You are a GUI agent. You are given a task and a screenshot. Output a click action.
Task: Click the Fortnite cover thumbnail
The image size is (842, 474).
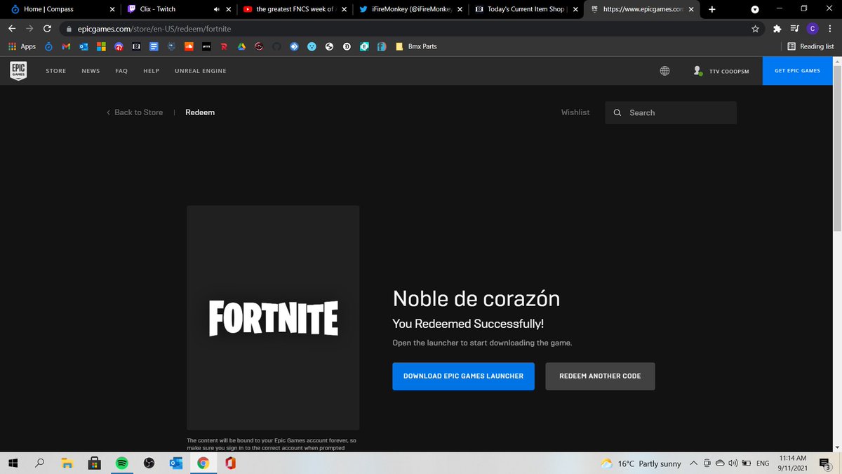273,317
